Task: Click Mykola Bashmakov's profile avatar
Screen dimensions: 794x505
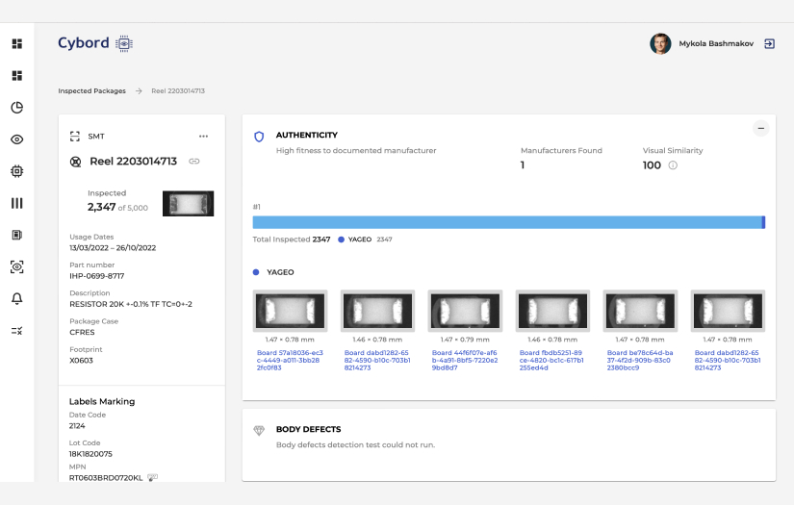Action: 660,44
